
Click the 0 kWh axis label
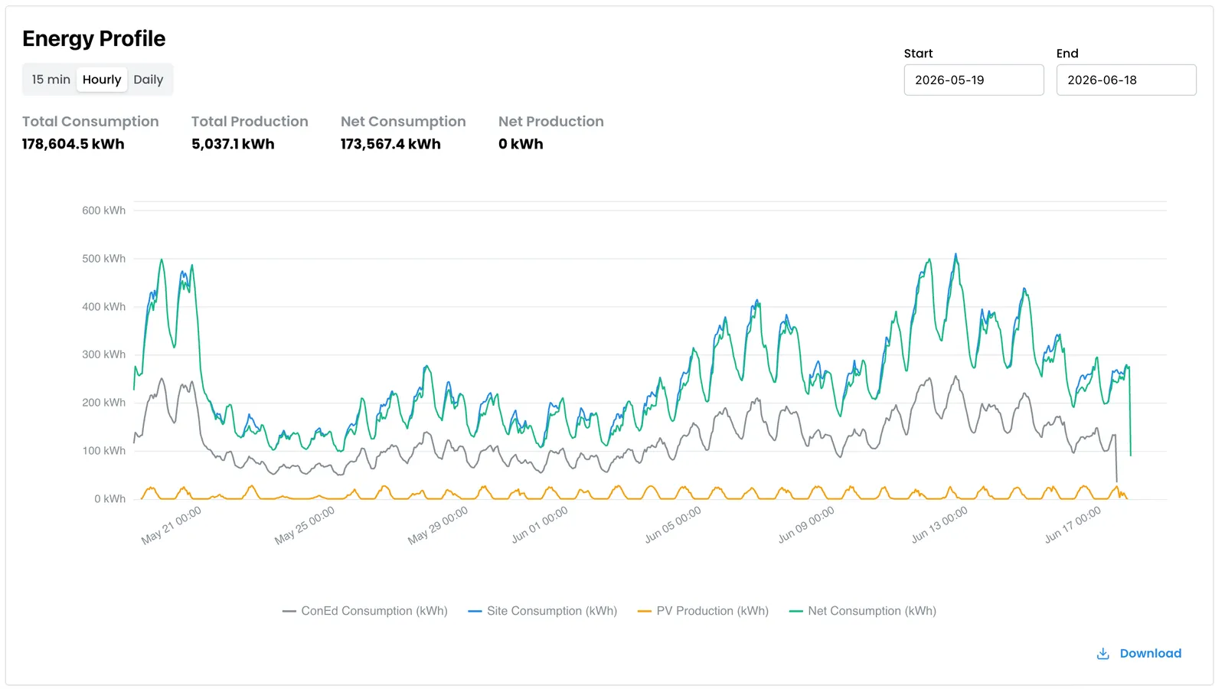(x=110, y=499)
